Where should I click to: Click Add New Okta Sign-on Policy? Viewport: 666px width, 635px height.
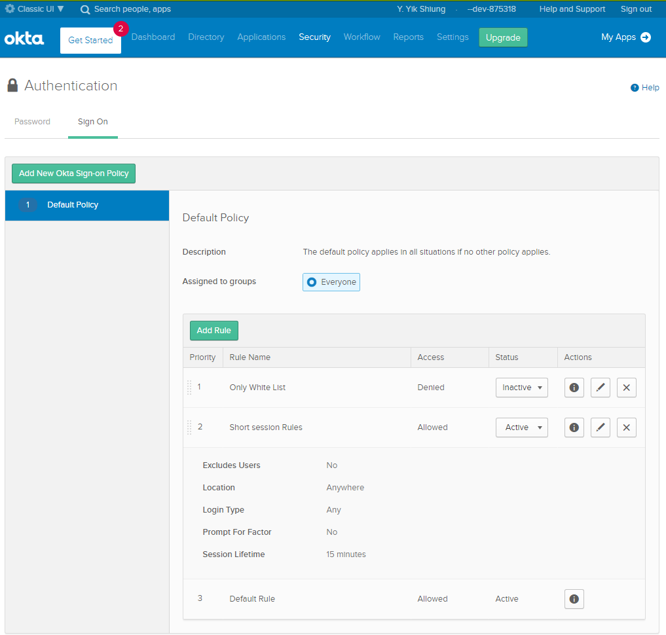click(73, 173)
